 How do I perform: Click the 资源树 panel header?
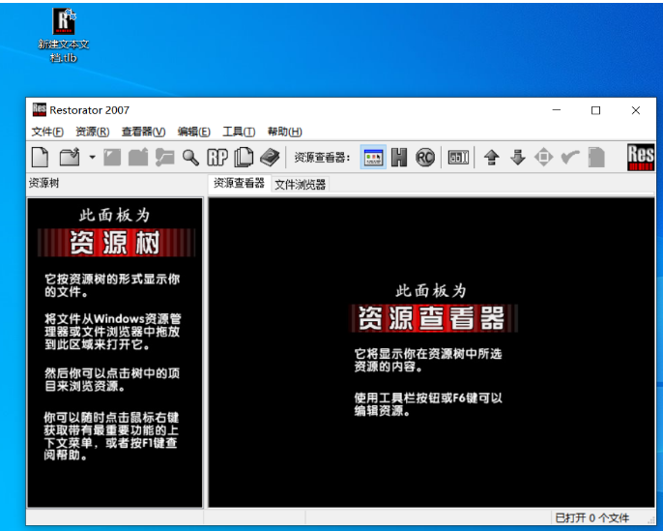tap(44, 183)
